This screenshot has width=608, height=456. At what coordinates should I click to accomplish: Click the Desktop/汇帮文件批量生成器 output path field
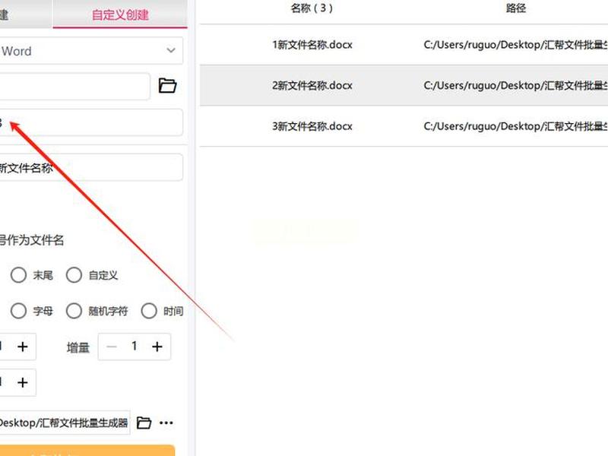pyautogui.click(x=65, y=423)
